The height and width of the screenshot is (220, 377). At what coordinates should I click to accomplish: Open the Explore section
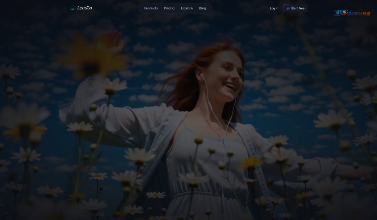[187, 8]
